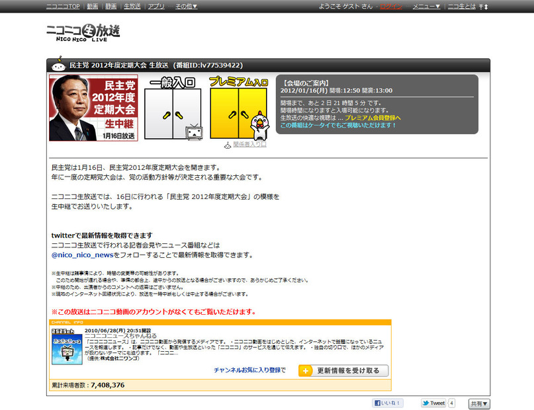Click the red ※この放送はニコニコ動画のアカウント notice
Screen dimensions: 534x410
154,311
